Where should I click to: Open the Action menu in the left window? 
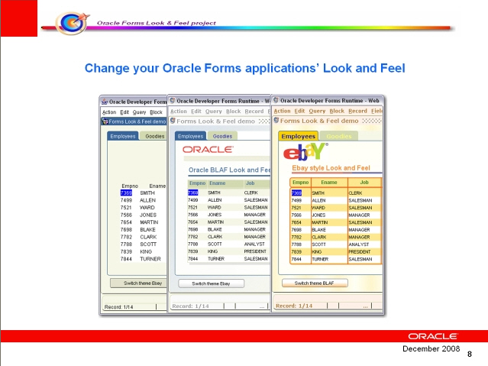click(x=109, y=112)
